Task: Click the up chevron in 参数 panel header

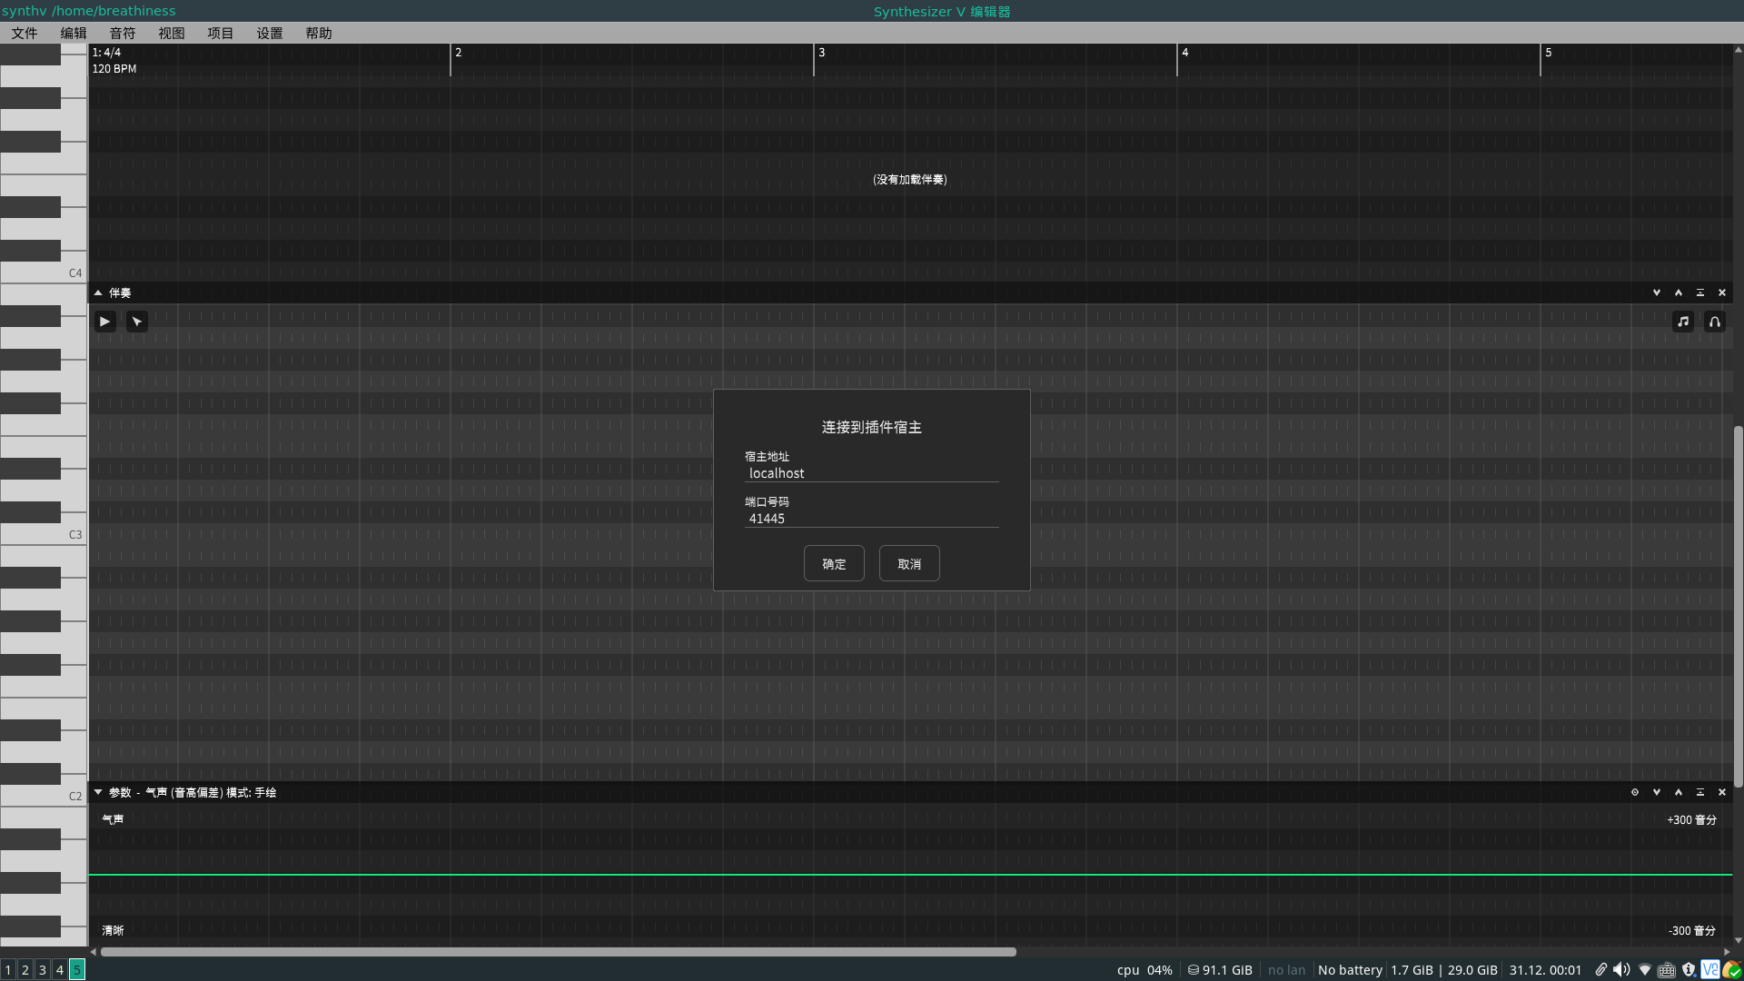Action: (1679, 792)
